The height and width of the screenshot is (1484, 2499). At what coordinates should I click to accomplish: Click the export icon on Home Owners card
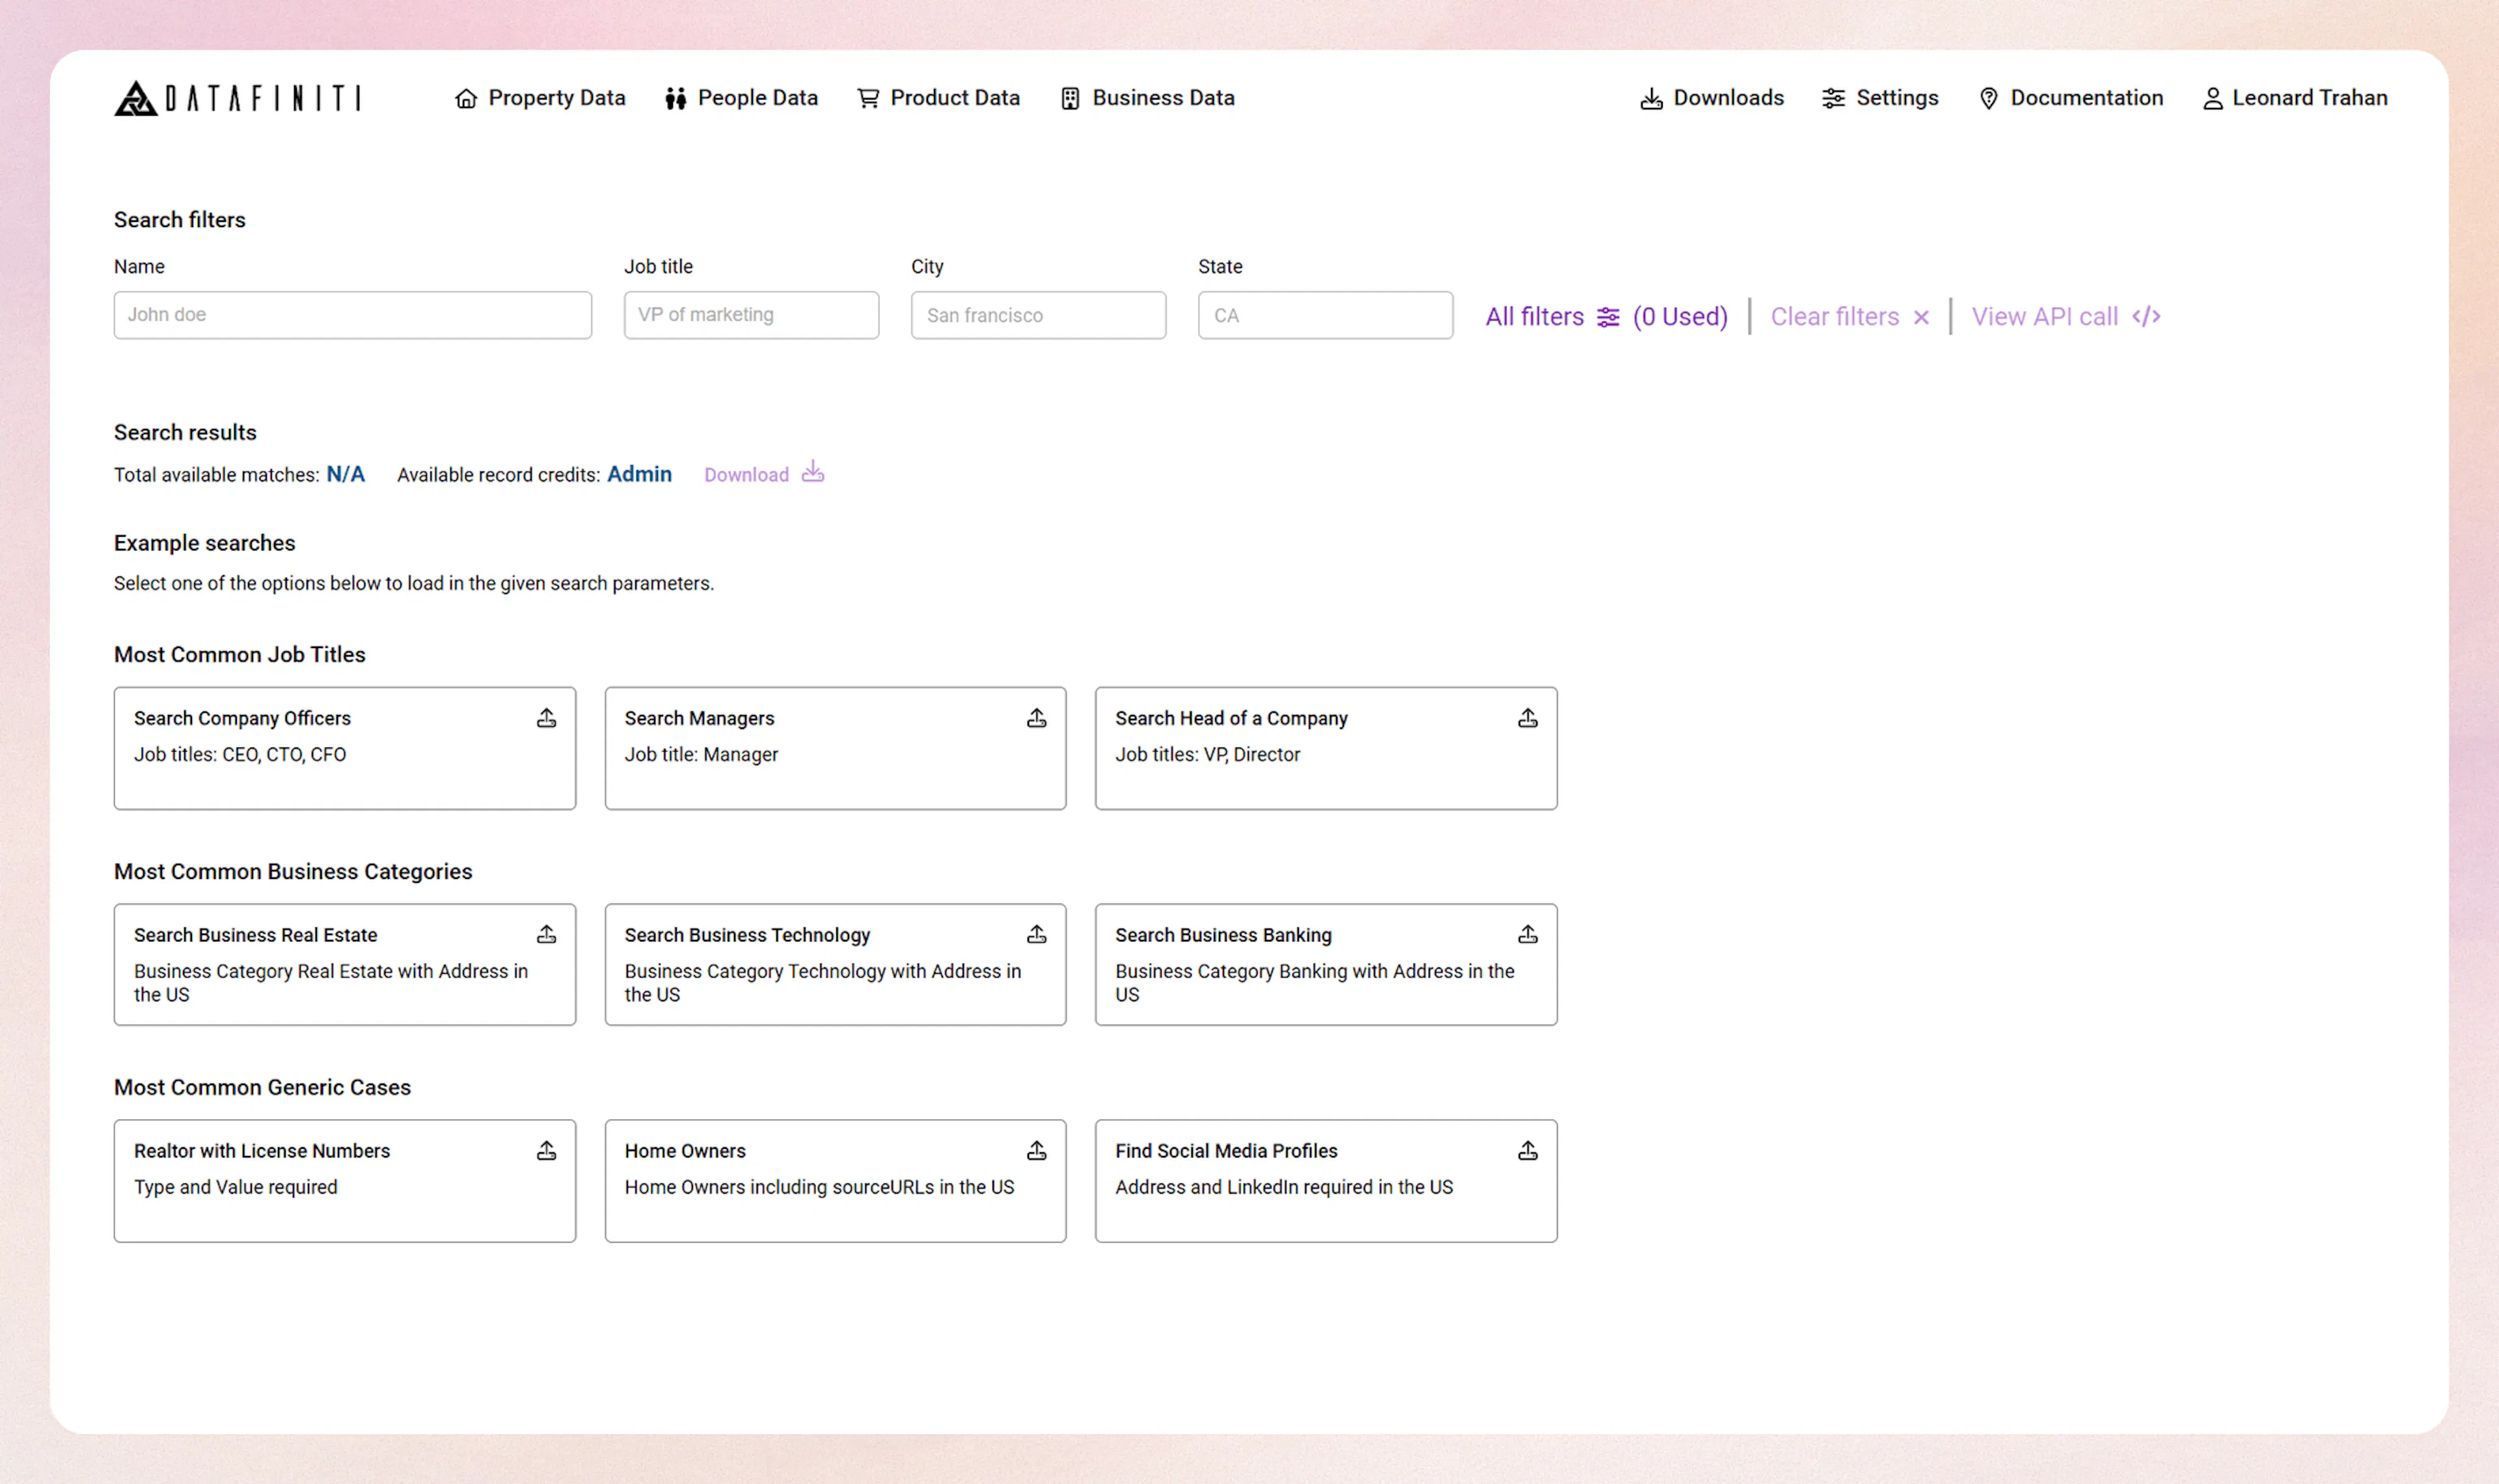(1037, 1150)
